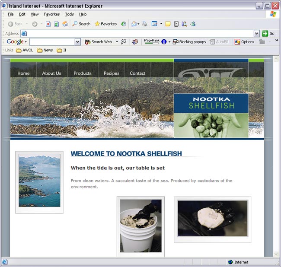This screenshot has width=281, height=267.
Task: Open the Back button history dropdown
Action: [x=27, y=24]
